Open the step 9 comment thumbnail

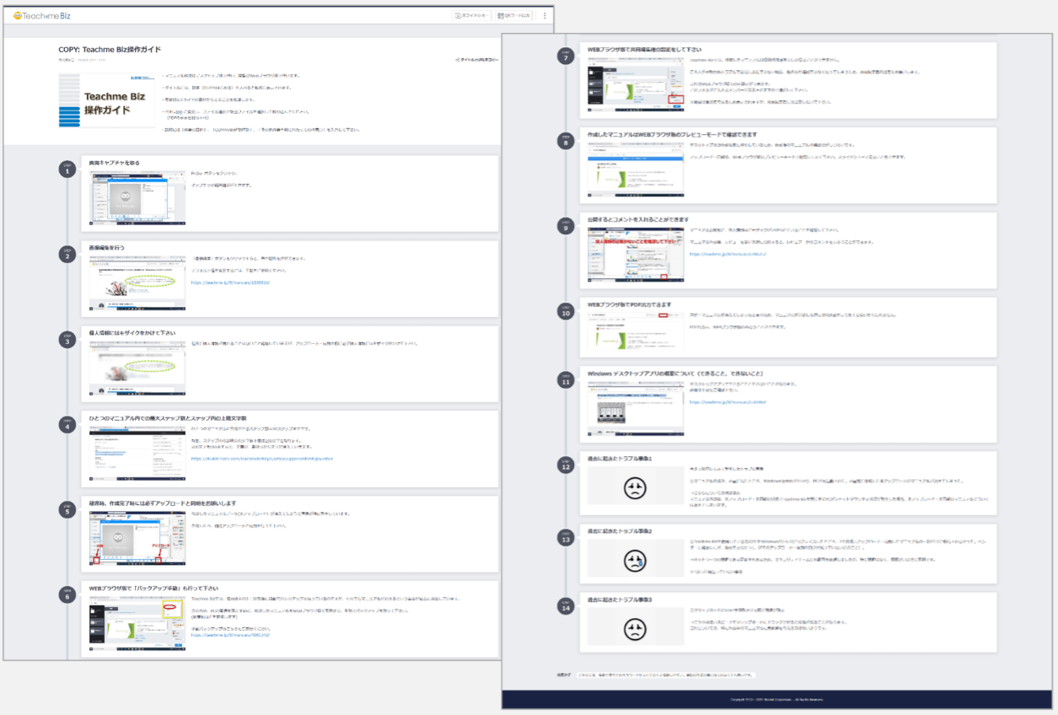click(636, 254)
